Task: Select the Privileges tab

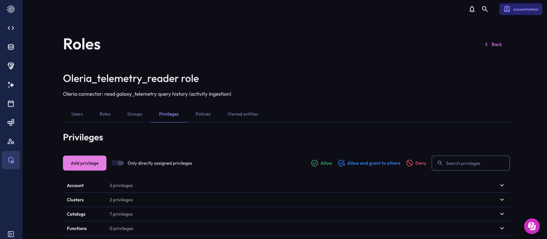Action: [x=169, y=114]
